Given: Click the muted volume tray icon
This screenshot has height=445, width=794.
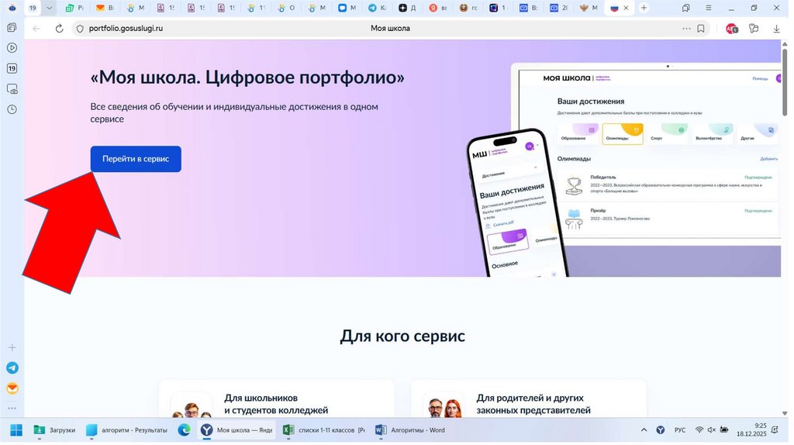Looking at the screenshot, I should point(712,430).
